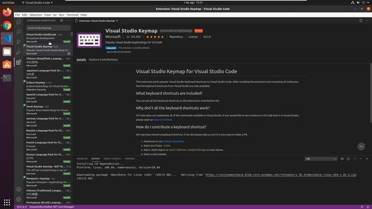This screenshot has height=209, width=372.
Task: Open more actions in Extensions Marketplace header
Action: point(67,21)
